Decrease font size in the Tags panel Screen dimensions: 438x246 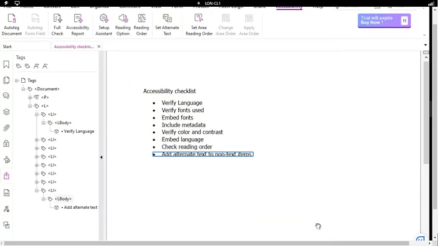(x=45, y=66)
